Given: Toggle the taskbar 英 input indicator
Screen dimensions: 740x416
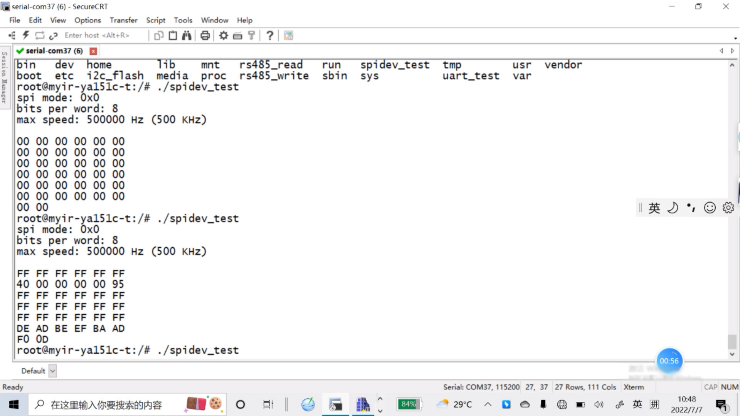Looking at the screenshot, I should [637, 404].
